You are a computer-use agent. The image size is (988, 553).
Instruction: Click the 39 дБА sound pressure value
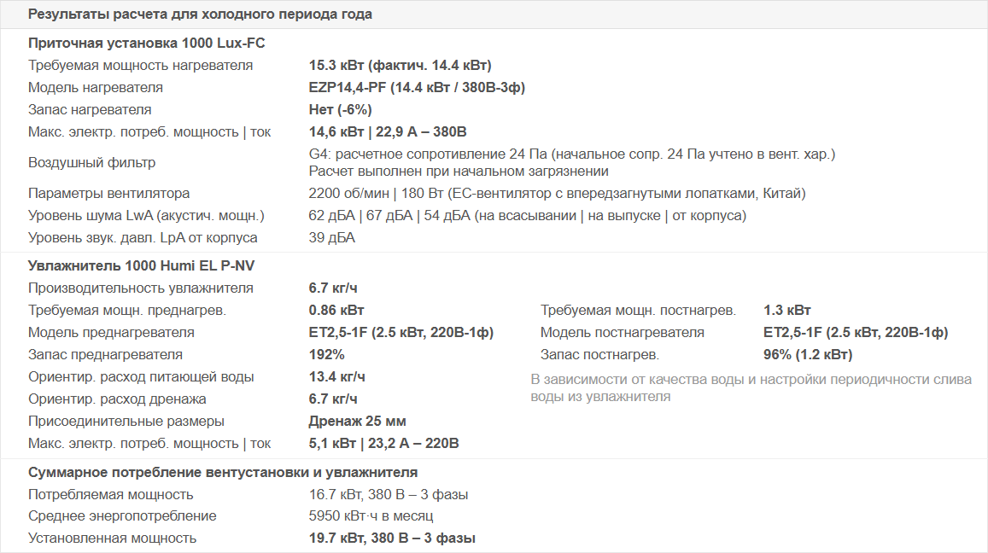point(331,238)
